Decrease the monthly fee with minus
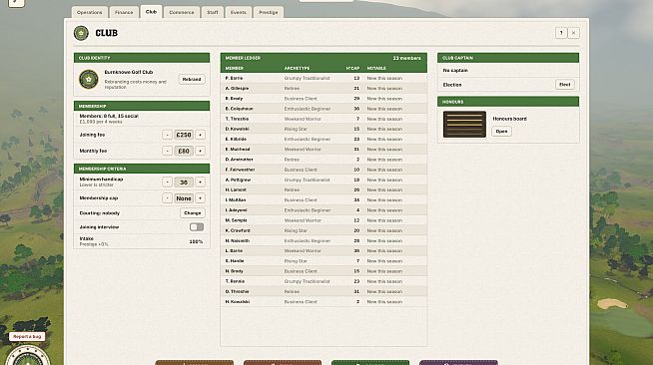Viewport: 653px width, 365px height. click(167, 151)
